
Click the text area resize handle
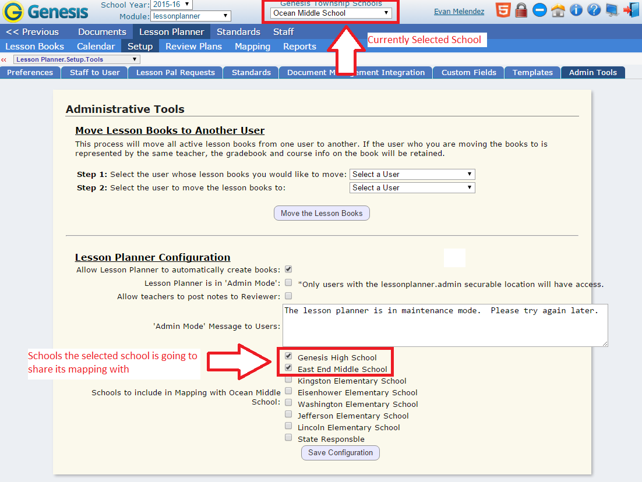(x=605, y=343)
